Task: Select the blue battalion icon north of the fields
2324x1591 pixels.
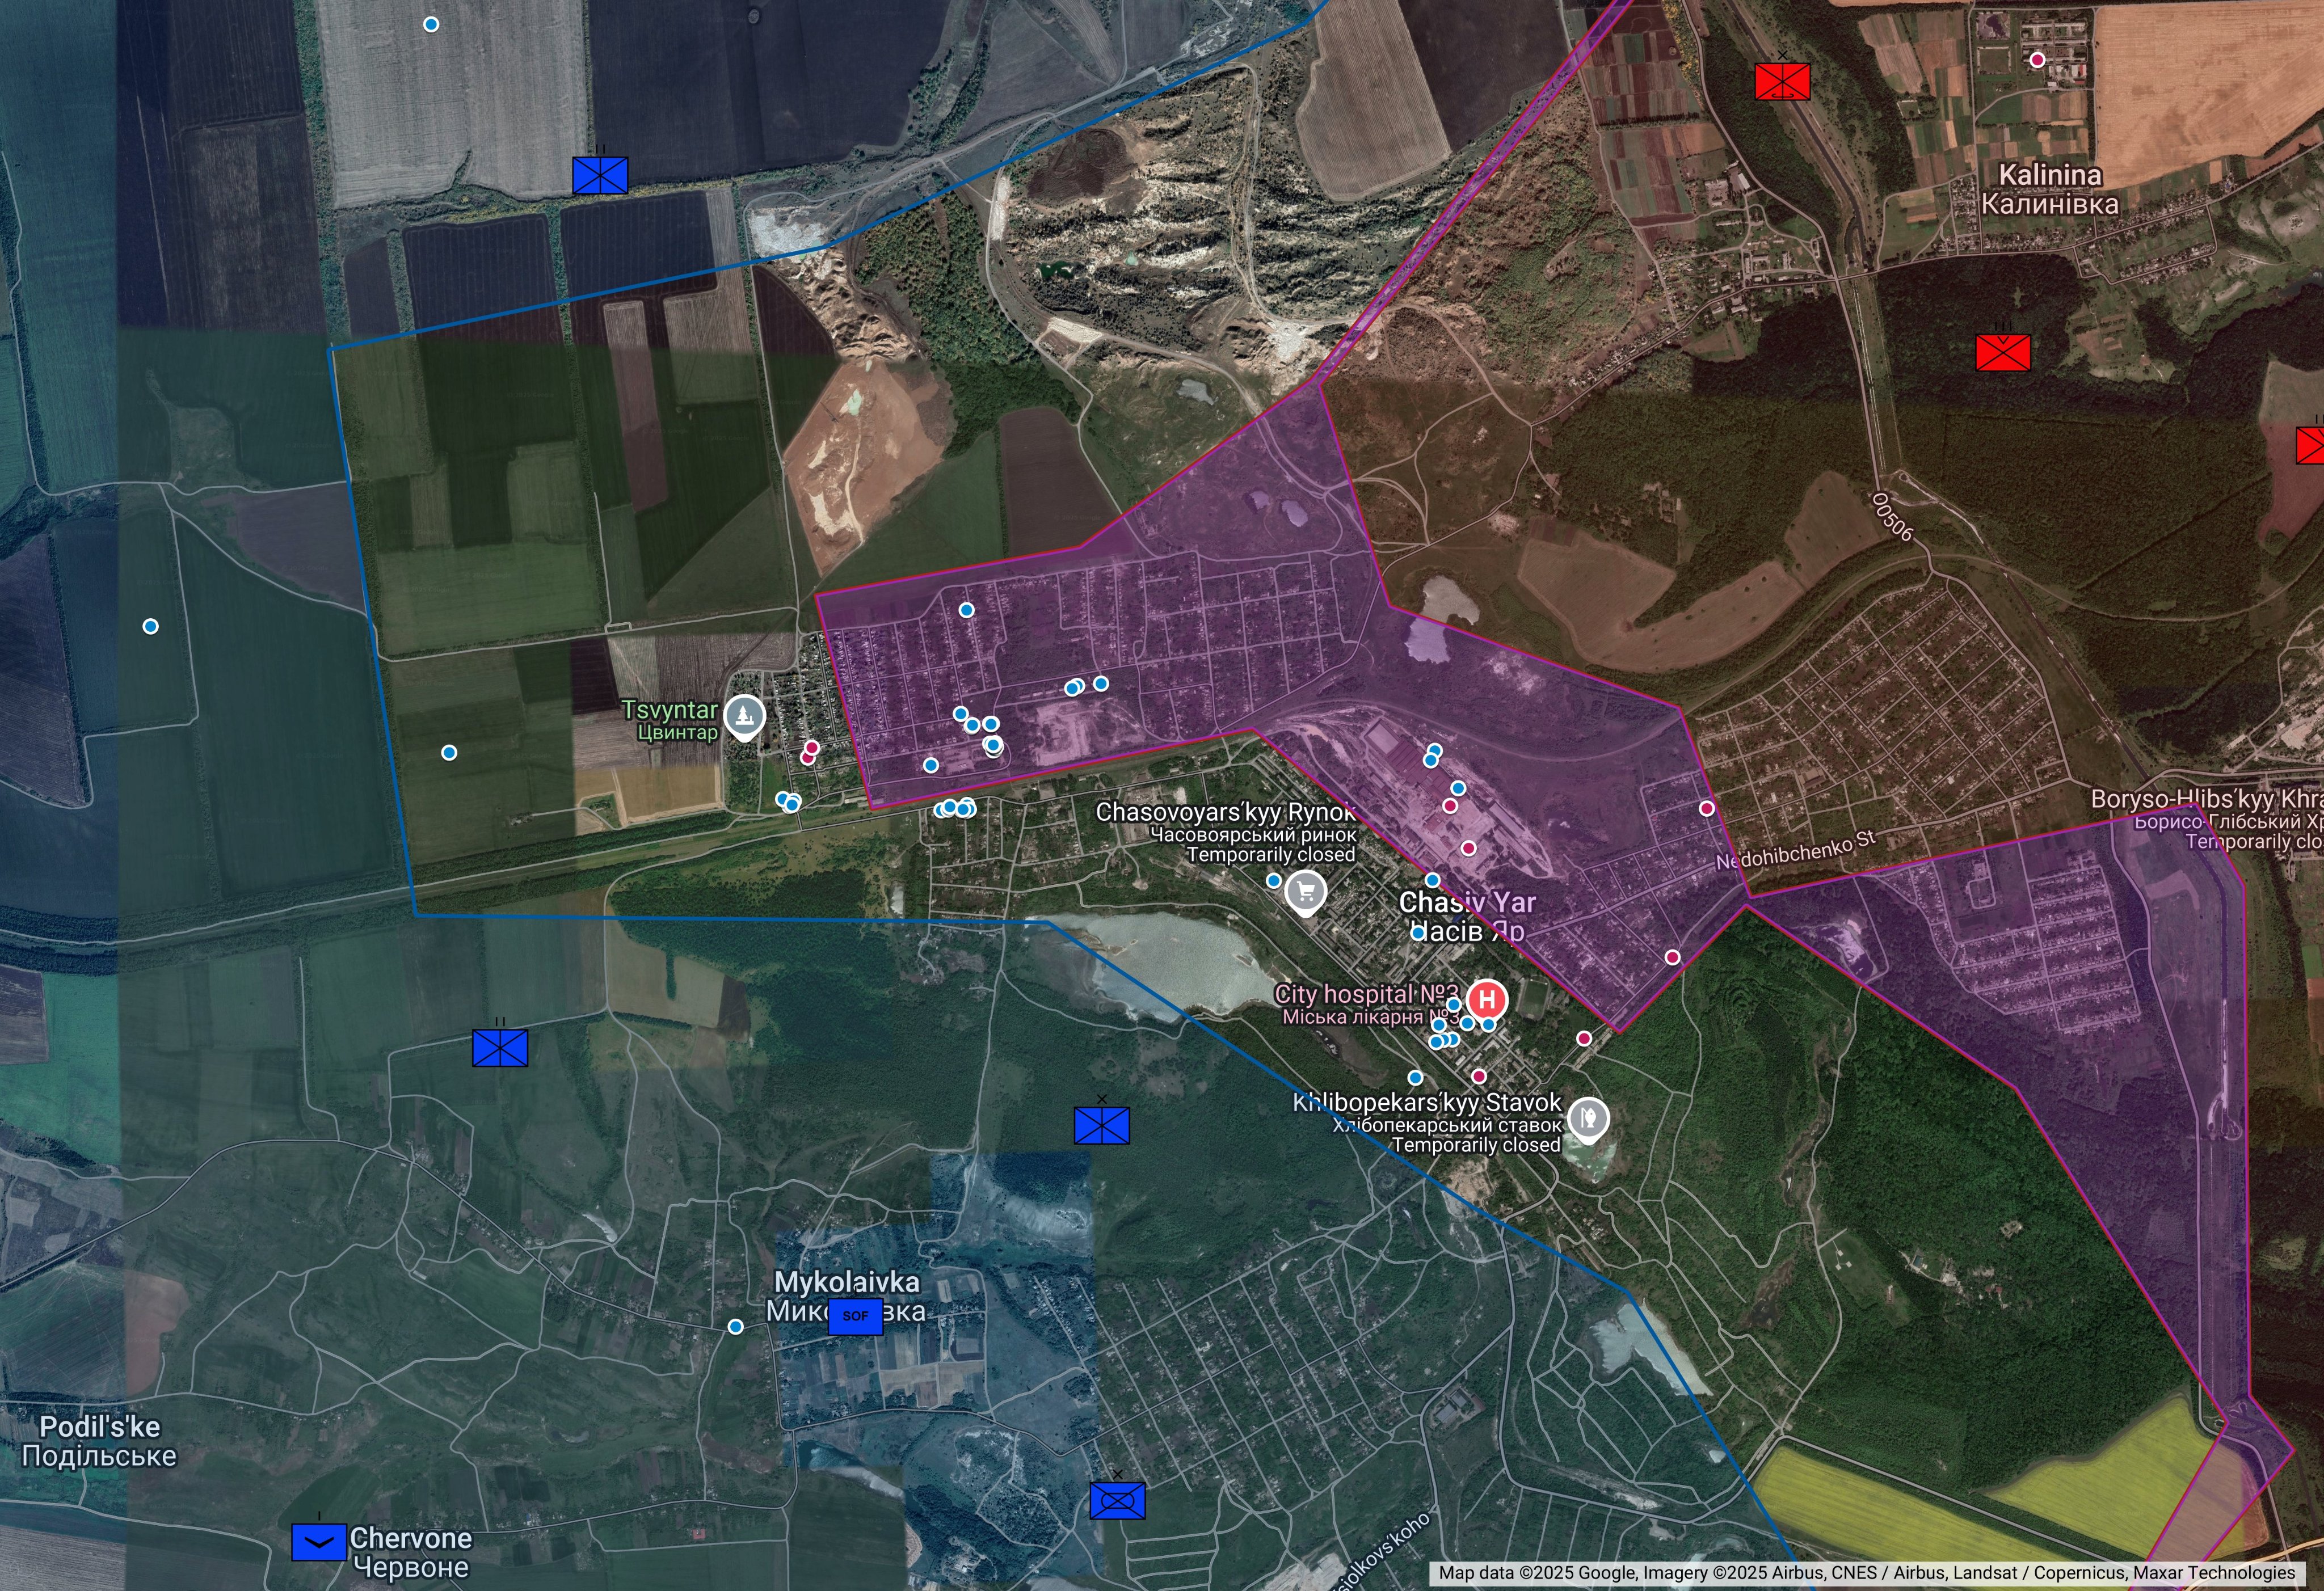Action: [600, 175]
